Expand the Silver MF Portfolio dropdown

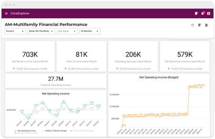click(41, 31)
